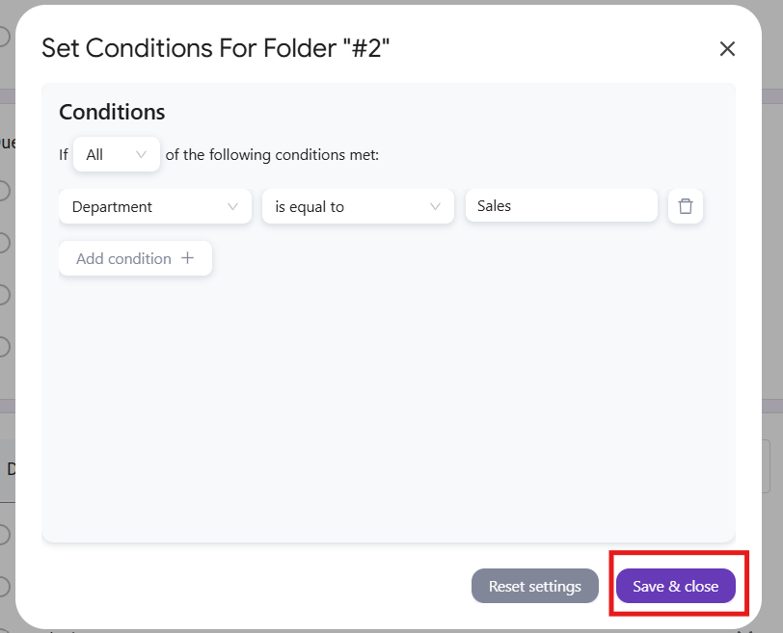Click the chevron arrow beside All
The image size is (783, 633).
click(x=142, y=154)
